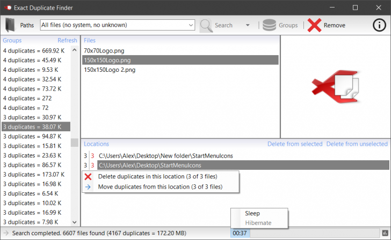Select group 3 duplicates = 16.98 K
The width and height of the screenshot is (391, 240).
click(x=36, y=184)
